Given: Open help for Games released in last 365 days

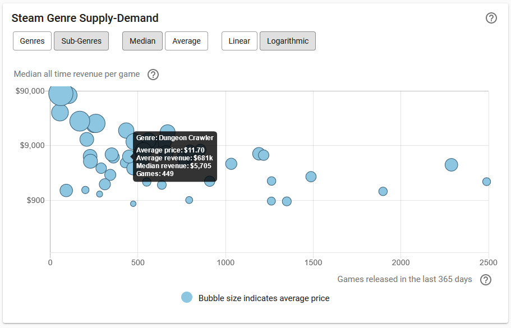Looking at the screenshot, I should tap(486, 280).
